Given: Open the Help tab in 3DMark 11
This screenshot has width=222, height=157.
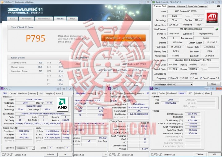Looking at the screenshot, I should click(x=72, y=19).
